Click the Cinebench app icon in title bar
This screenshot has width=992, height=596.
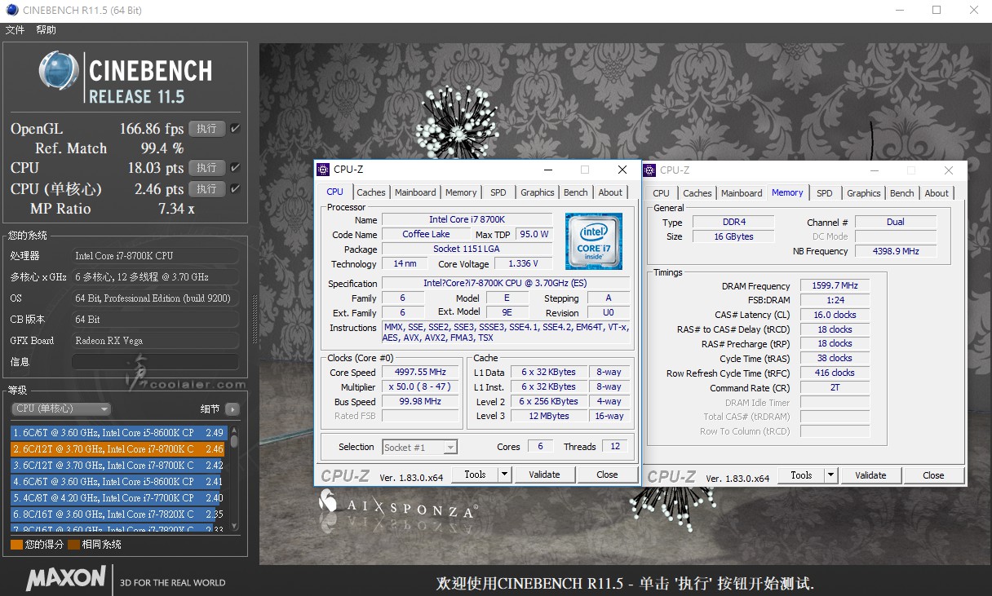[x=11, y=11]
